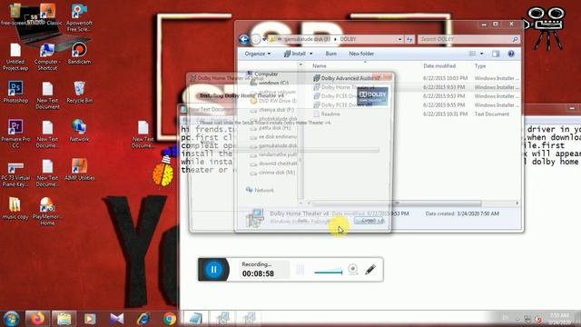Select Dolby Home Theater v4 file row
The image size is (581, 327).
tap(416, 87)
